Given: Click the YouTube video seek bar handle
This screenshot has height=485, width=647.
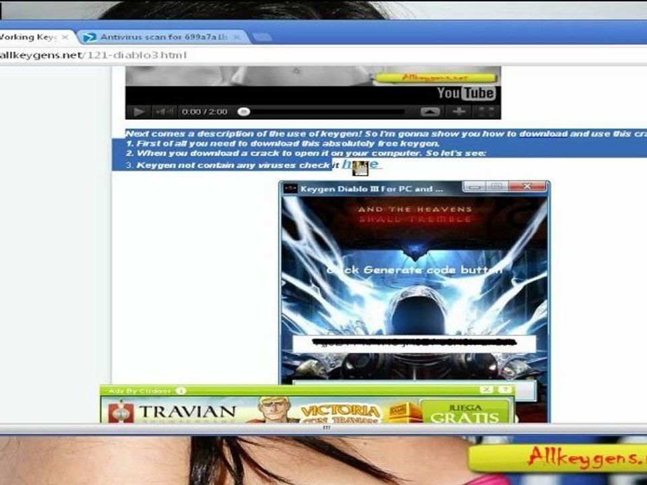Looking at the screenshot, I should 244,112.
